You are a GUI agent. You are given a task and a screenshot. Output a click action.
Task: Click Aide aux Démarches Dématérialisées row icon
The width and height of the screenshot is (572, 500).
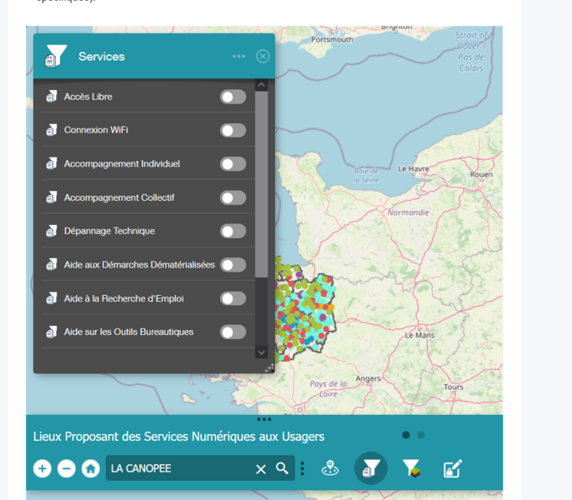pyautogui.click(x=52, y=264)
